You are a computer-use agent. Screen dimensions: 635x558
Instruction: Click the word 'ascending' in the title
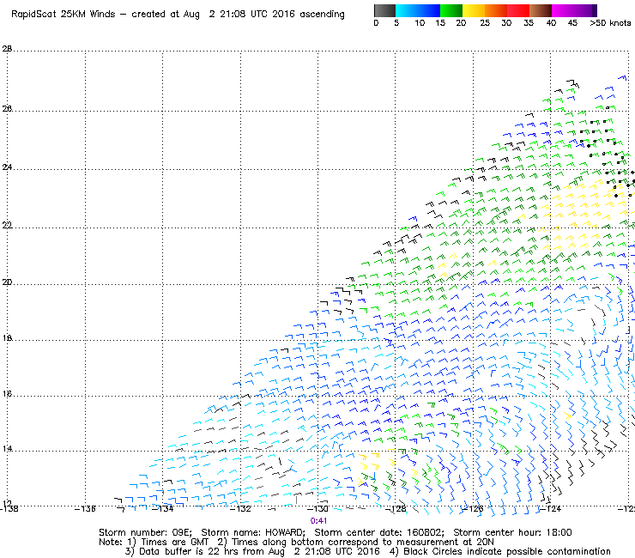[x=322, y=15]
